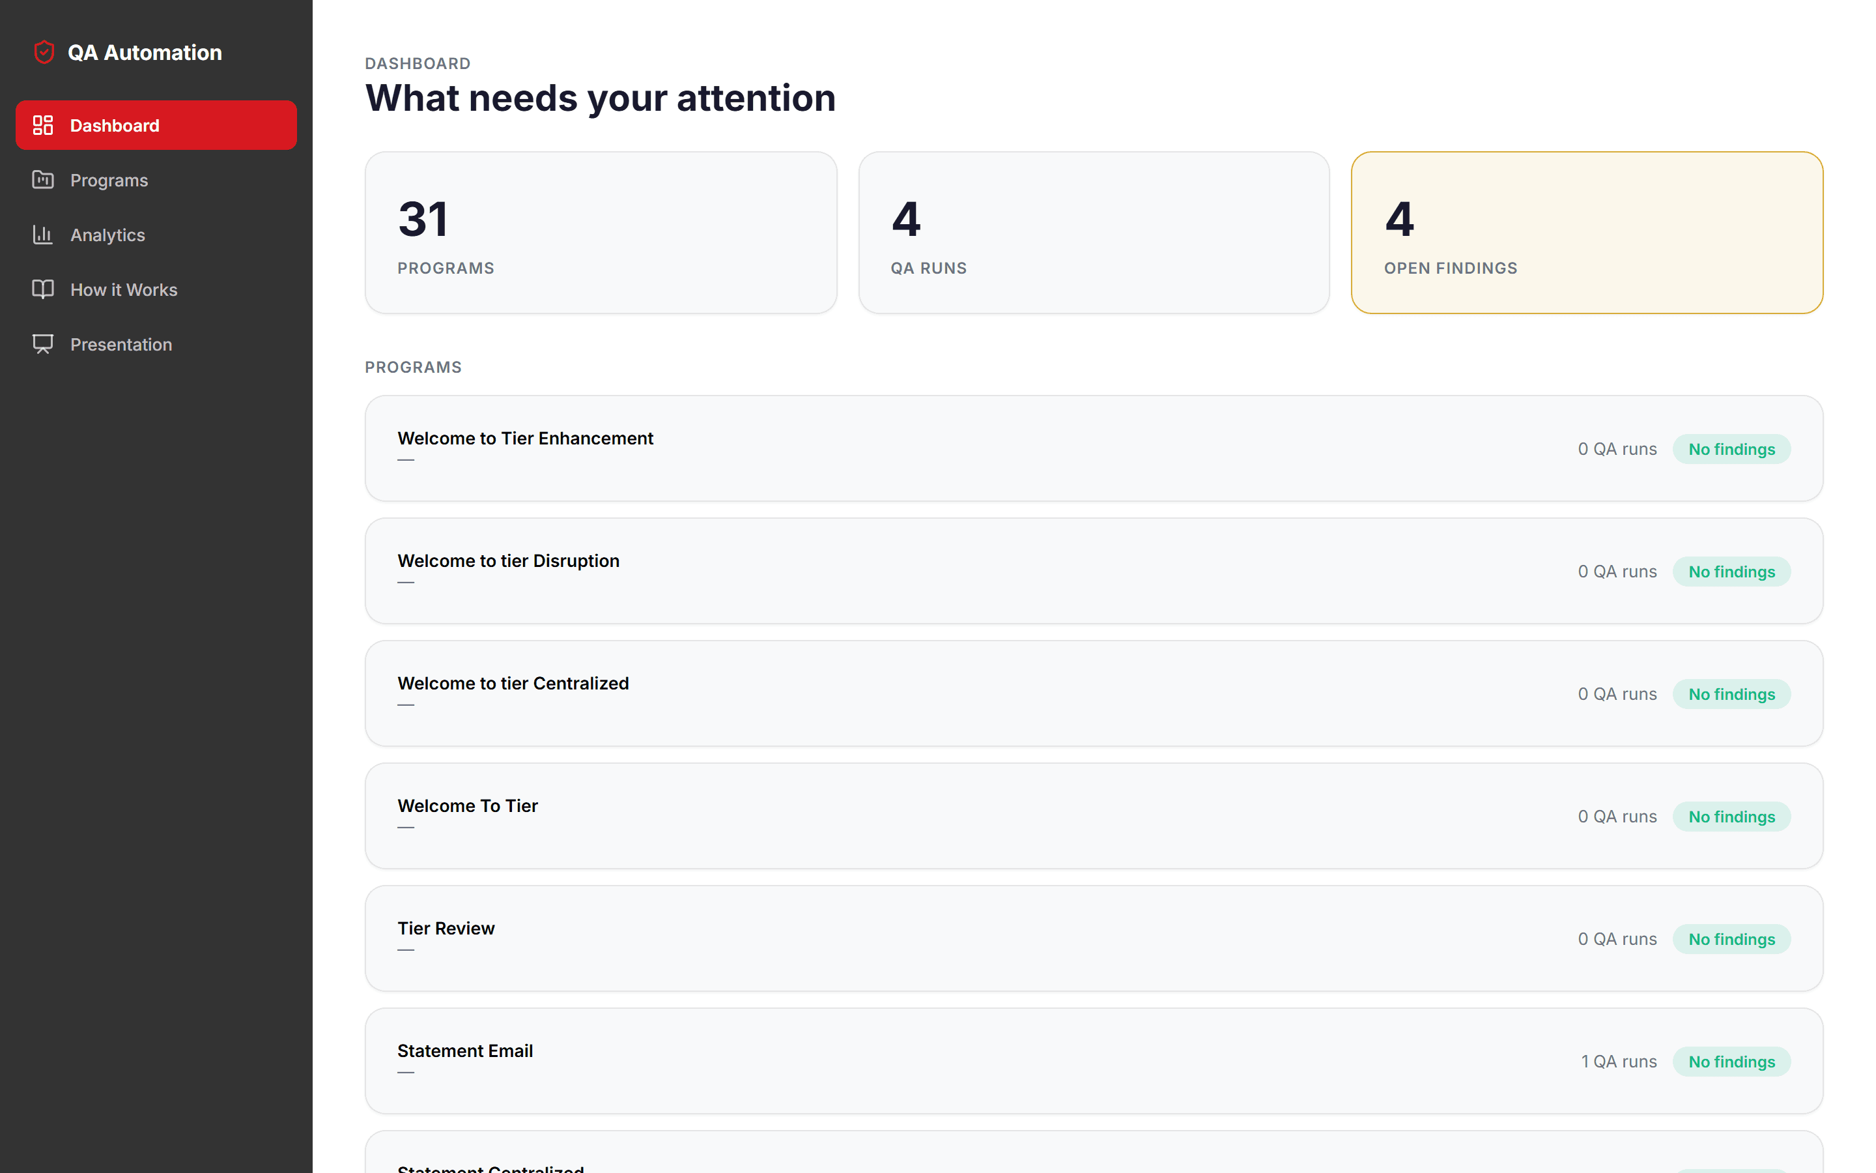Click No findings badge for tier Centralized
The image size is (1876, 1173).
tap(1731, 694)
